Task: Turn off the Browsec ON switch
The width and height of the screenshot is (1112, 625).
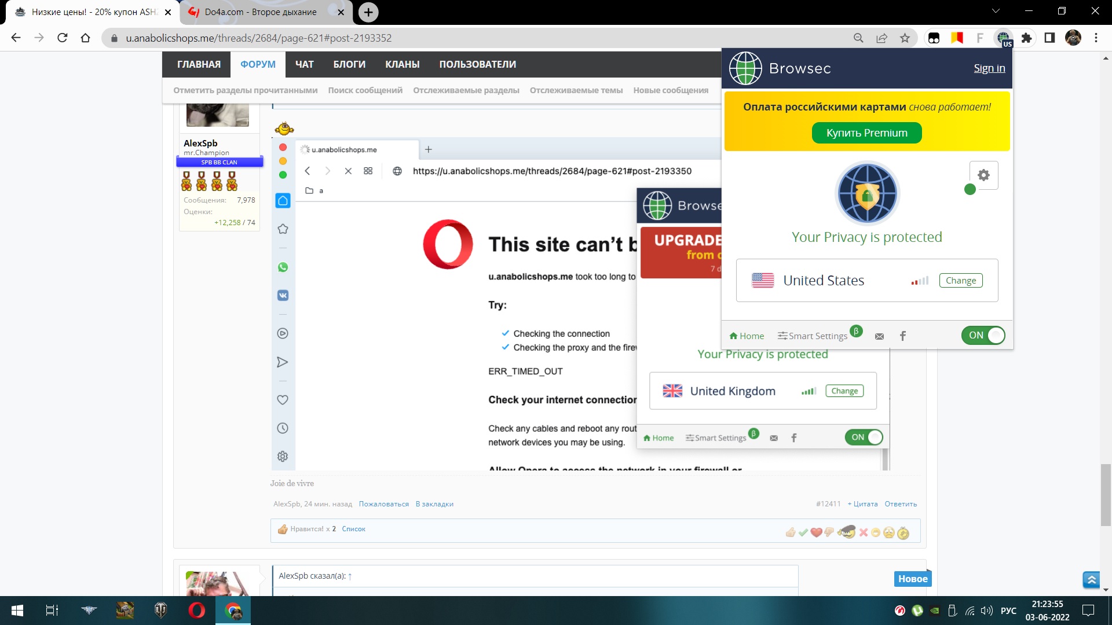Action: tap(983, 335)
